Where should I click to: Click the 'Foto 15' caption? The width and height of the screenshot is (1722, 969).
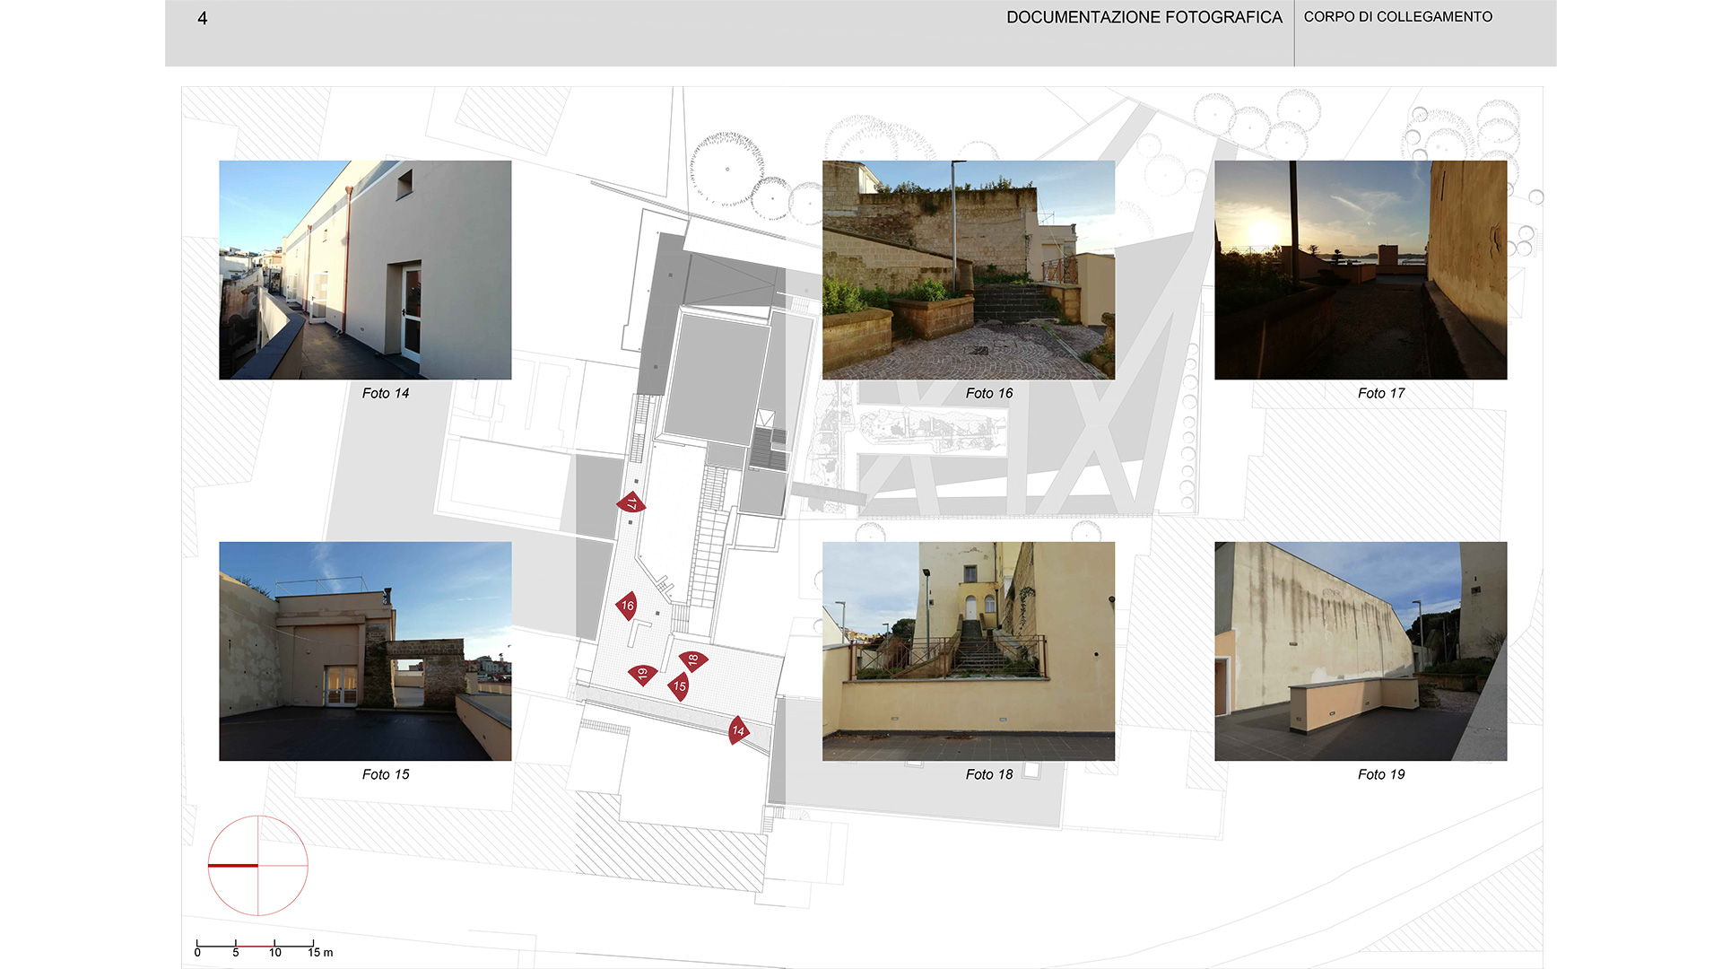point(386,774)
